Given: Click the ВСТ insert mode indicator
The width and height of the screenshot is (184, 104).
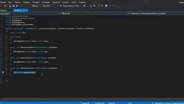Looking at the screenshot, I should point(130,103).
